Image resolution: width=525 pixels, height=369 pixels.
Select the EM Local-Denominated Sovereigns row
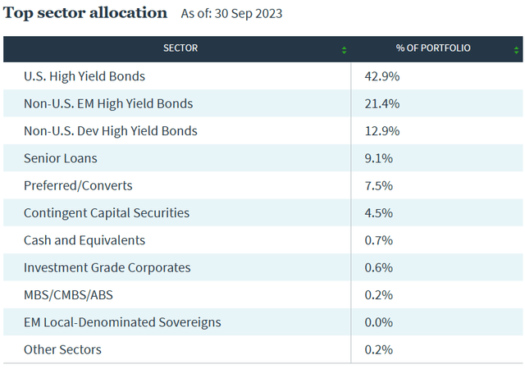(122, 322)
